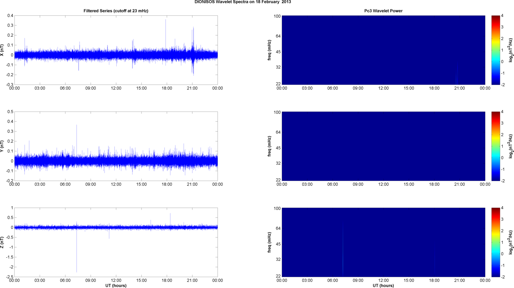Select the "X (nT)" axis label
Viewport: 514px width, 288px height.
point(2,50)
